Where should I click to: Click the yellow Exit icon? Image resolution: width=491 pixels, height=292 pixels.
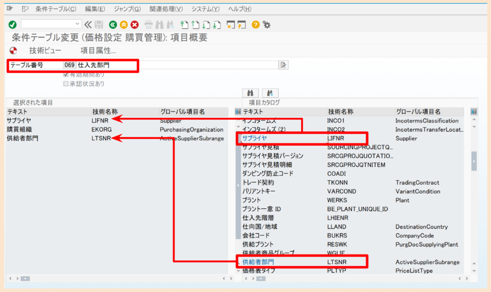click(124, 24)
